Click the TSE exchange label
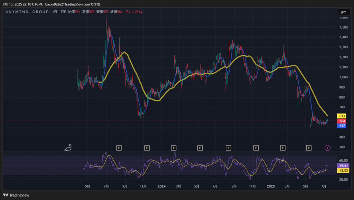 tap(63, 12)
